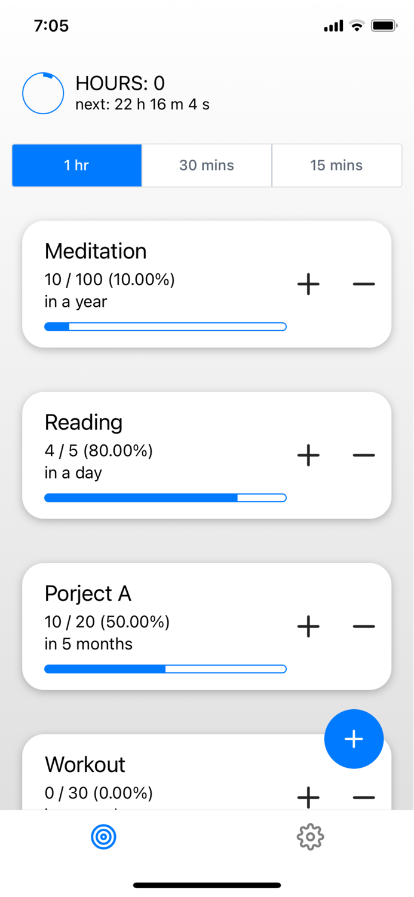Decrement Reading progress with minus icon
The height and width of the screenshot is (897, 414).
point(363,455)
